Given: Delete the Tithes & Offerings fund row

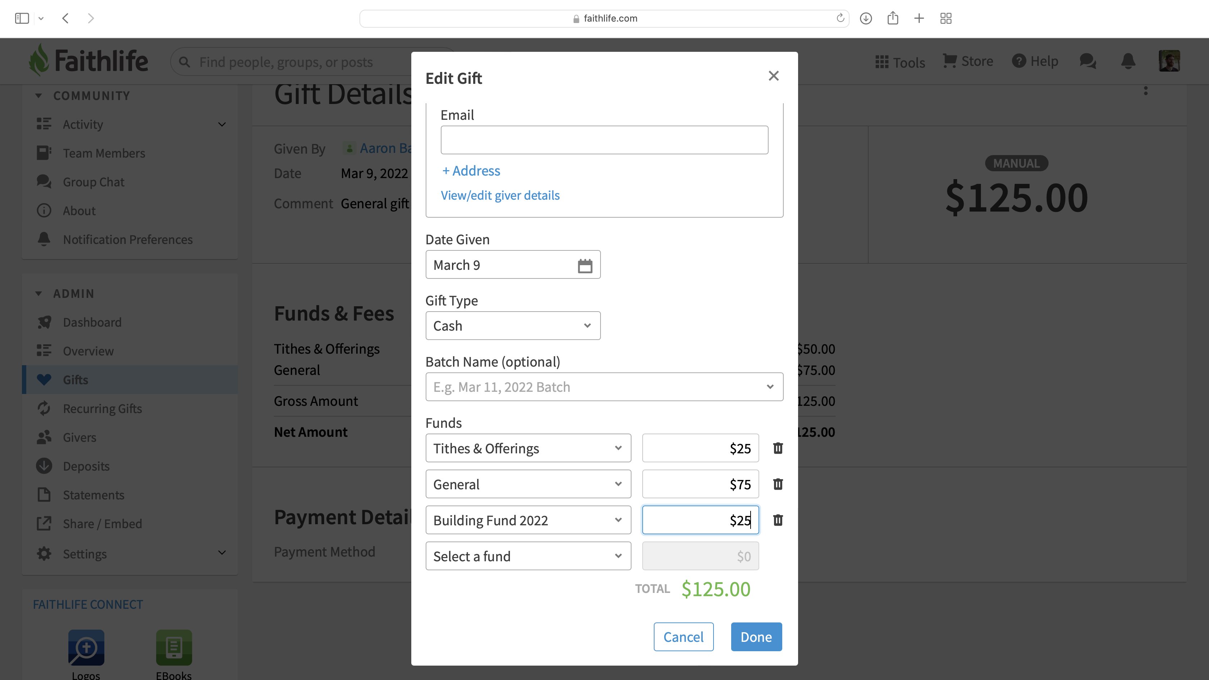Looking at the screenshot, I should coord(778,448).
